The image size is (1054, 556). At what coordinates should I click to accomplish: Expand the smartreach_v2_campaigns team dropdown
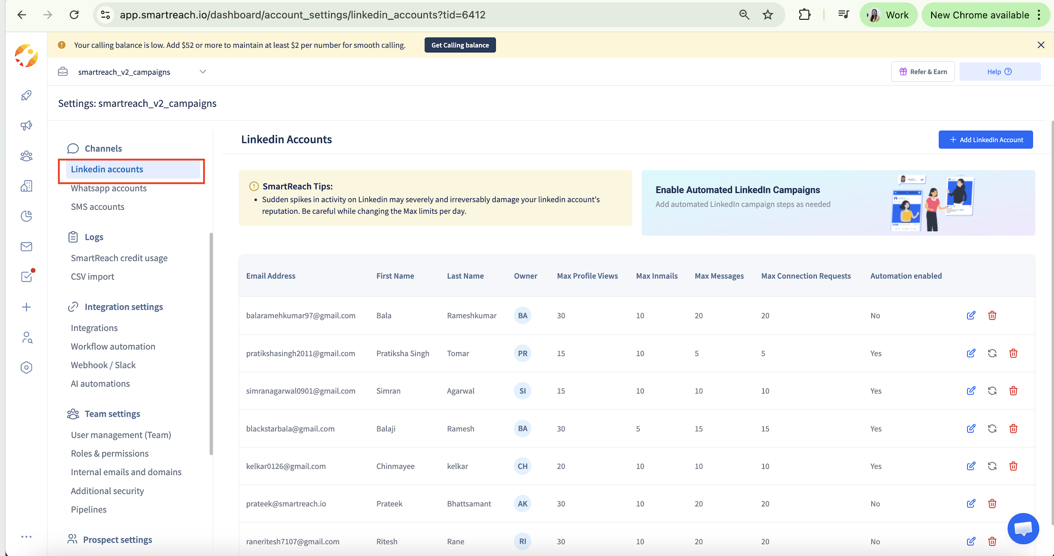(203, 72)
